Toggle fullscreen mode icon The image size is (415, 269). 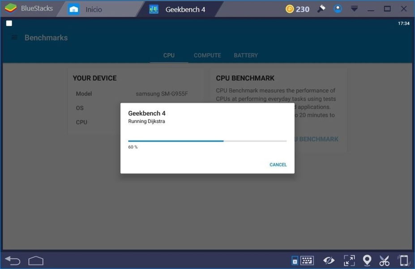pos(349,260)
